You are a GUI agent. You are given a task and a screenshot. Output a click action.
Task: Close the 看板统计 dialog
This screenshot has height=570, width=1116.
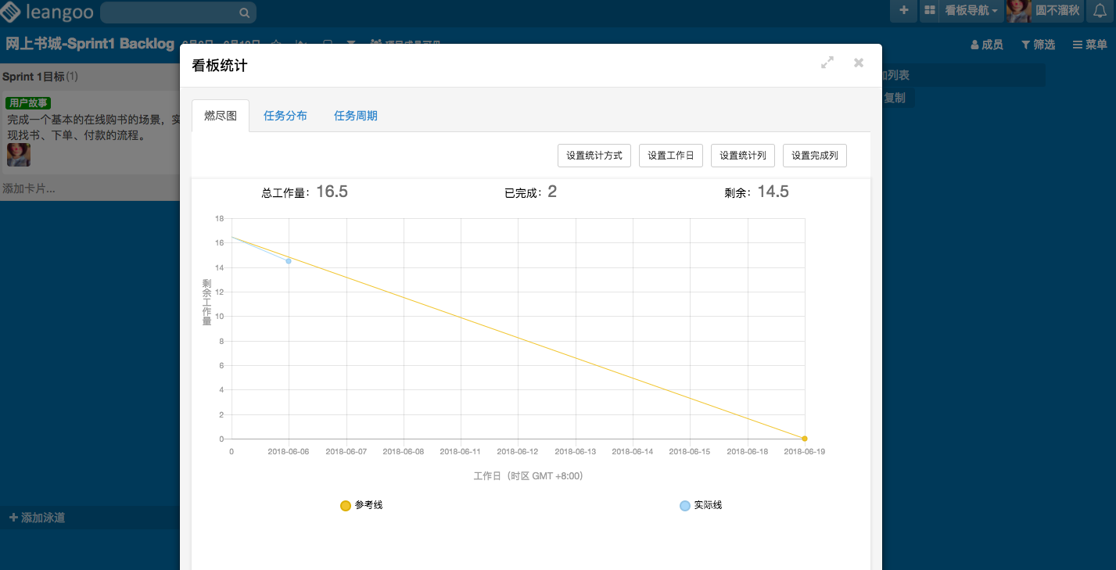point(859,63)
